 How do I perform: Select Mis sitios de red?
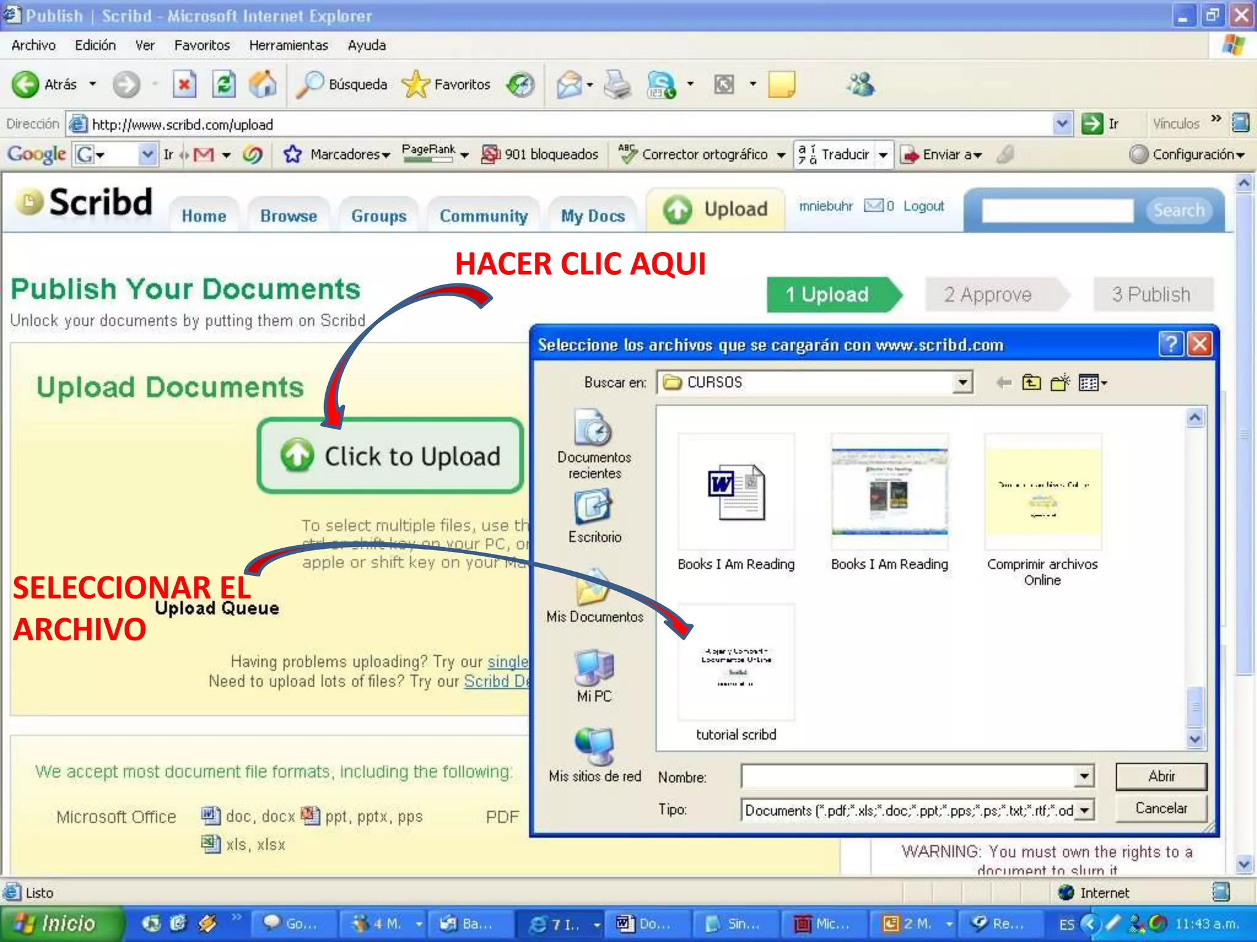pos(594,756)
